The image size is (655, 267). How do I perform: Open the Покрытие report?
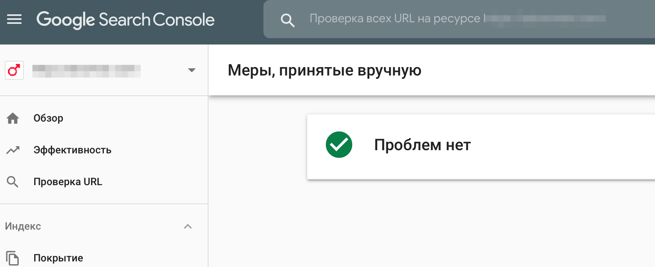[58, 258]
